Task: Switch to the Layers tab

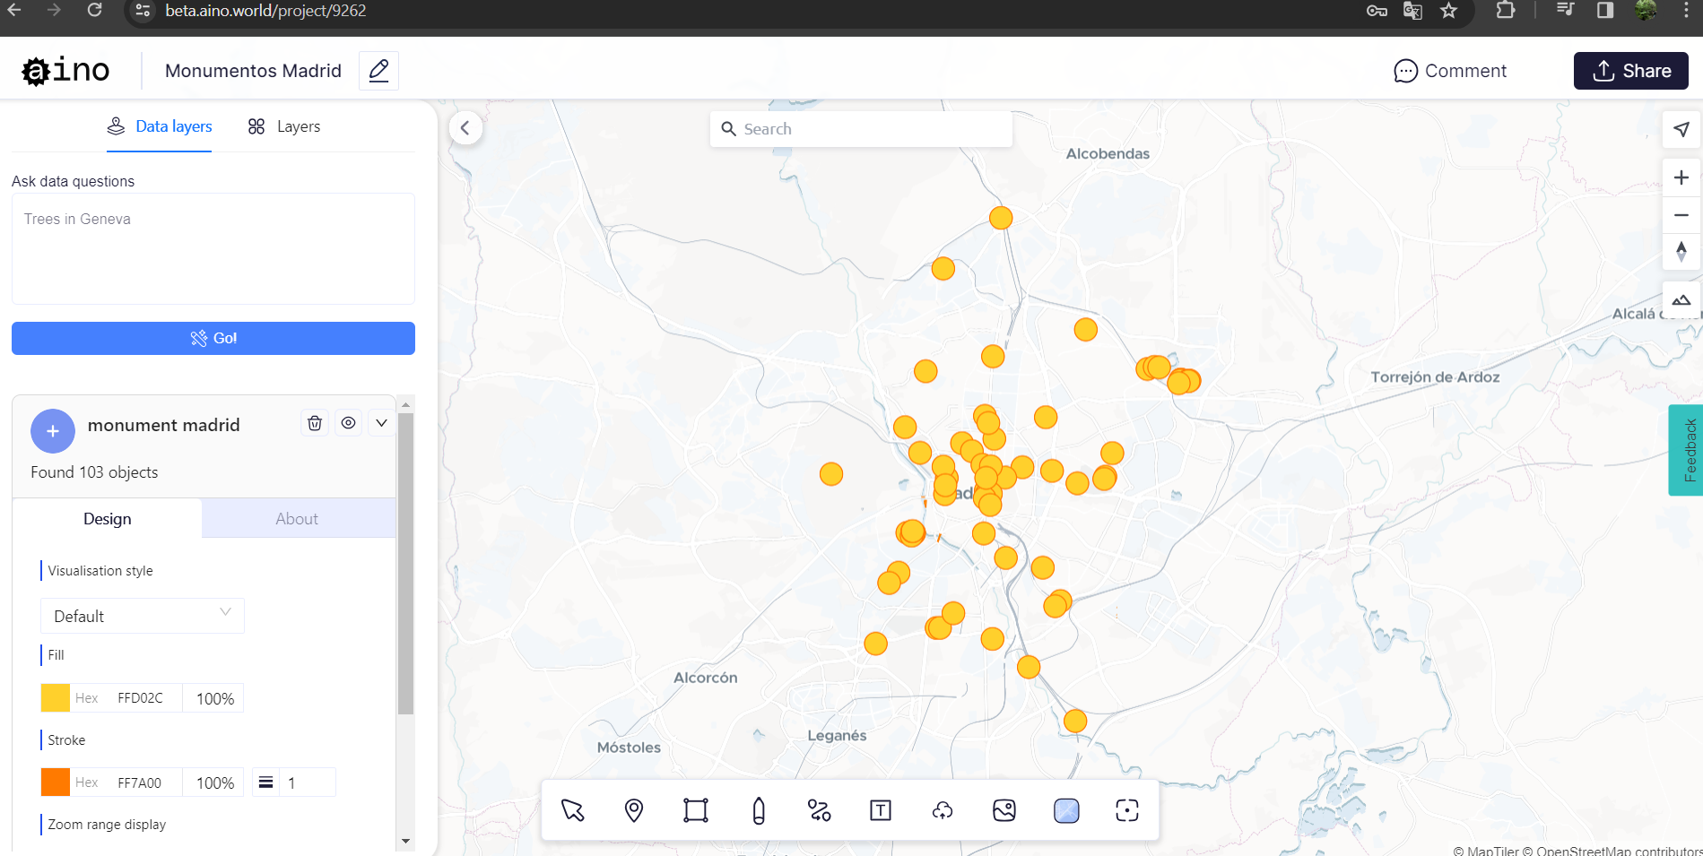Action: [284, 126]
